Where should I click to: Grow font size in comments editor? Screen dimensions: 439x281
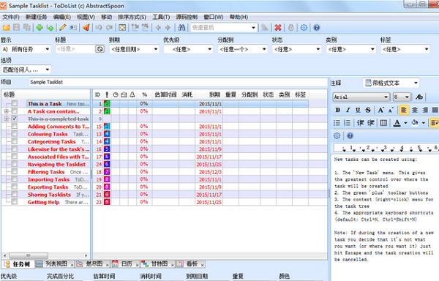click(x=381, y=110)
